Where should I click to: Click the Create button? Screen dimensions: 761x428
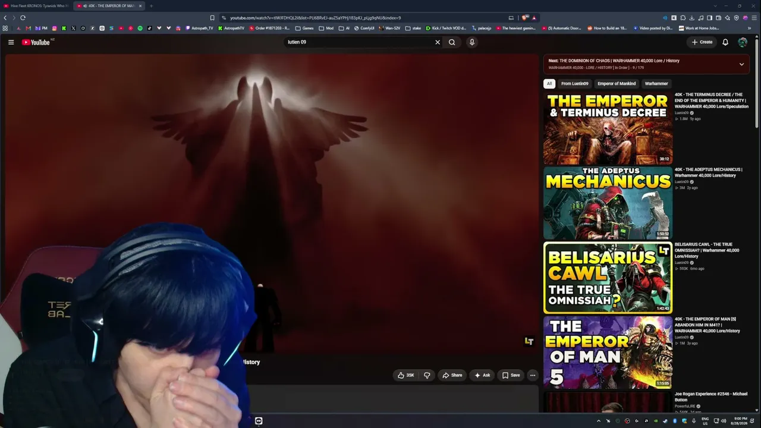point(702,42)
